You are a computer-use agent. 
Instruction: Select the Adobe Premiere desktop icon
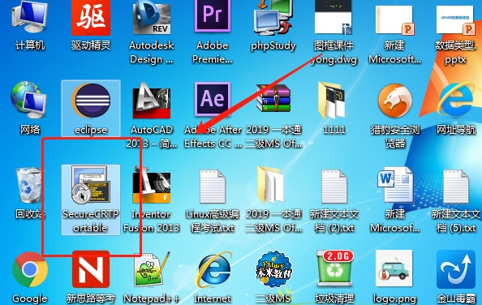(x=213, y=16)
